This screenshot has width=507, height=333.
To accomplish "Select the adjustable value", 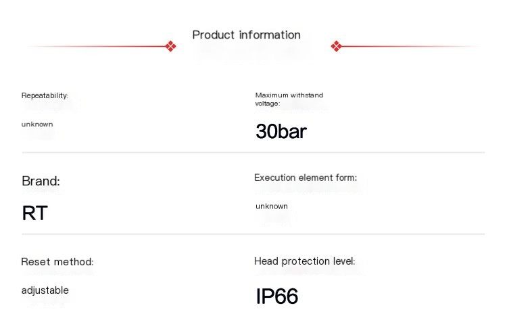I will 45,290.
